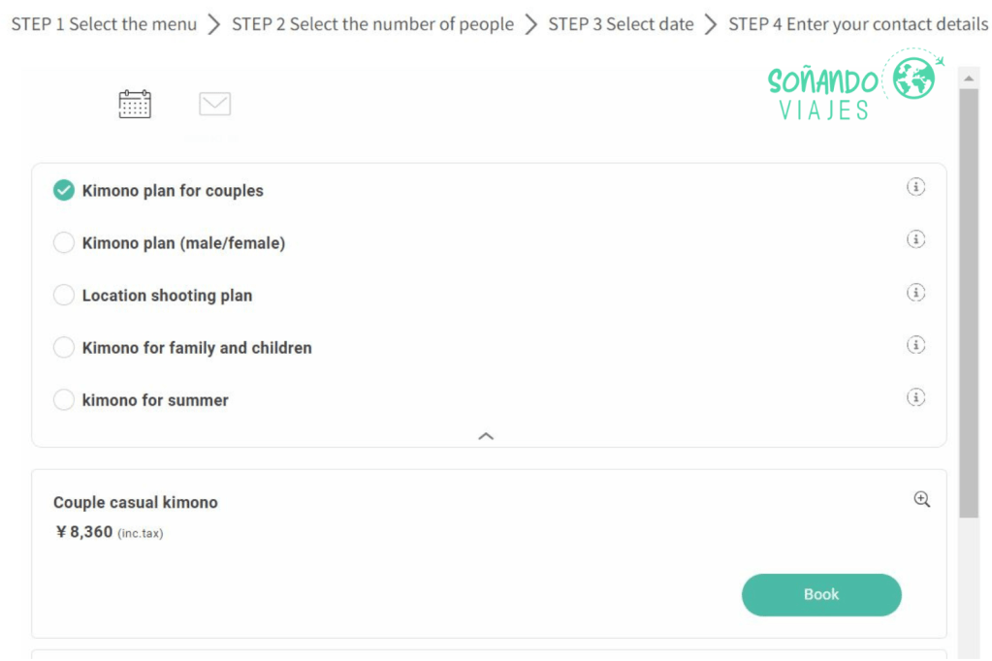Click the Soñando Viajes globe logo
Image resolution: width=992 pixels, height=661 pixels.
(x=913, y=79)
